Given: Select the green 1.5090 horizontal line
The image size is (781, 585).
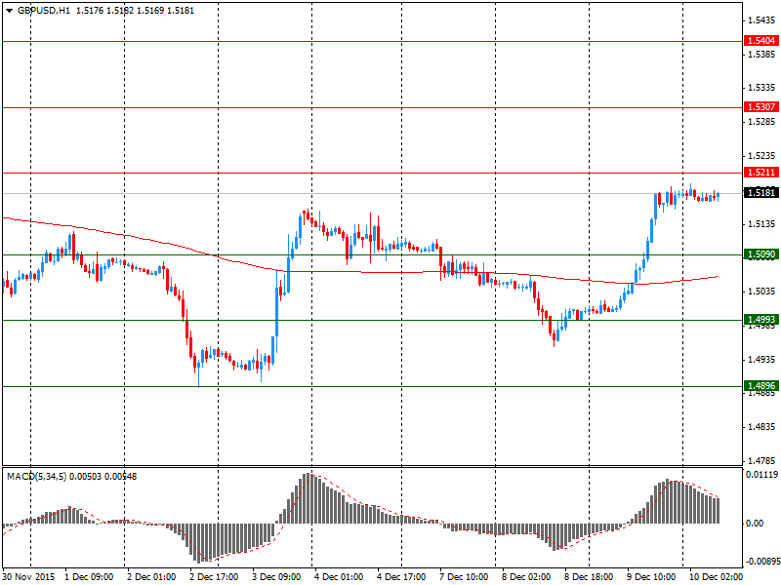Looking at the screenshot, I should click(372, 254).
